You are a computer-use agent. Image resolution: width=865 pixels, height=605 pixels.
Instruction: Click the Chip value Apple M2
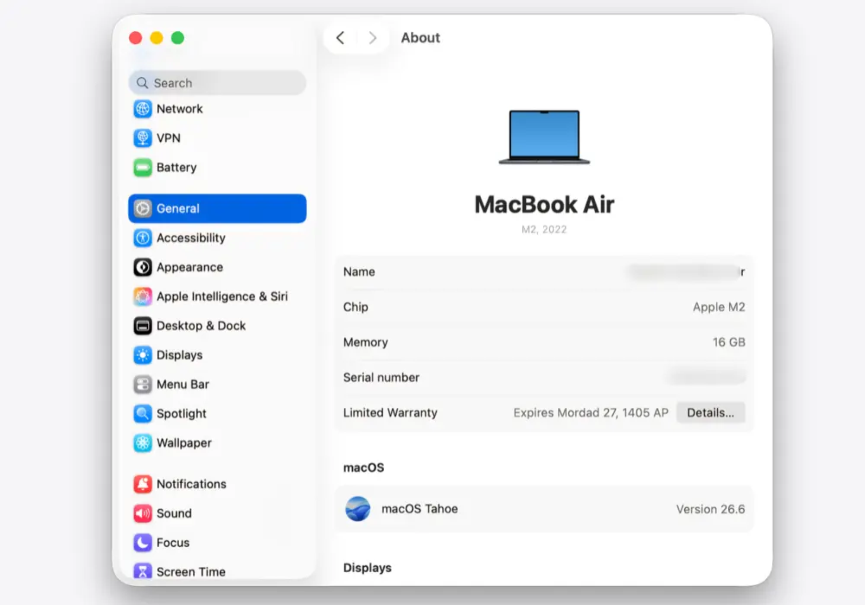pos(719,307)
